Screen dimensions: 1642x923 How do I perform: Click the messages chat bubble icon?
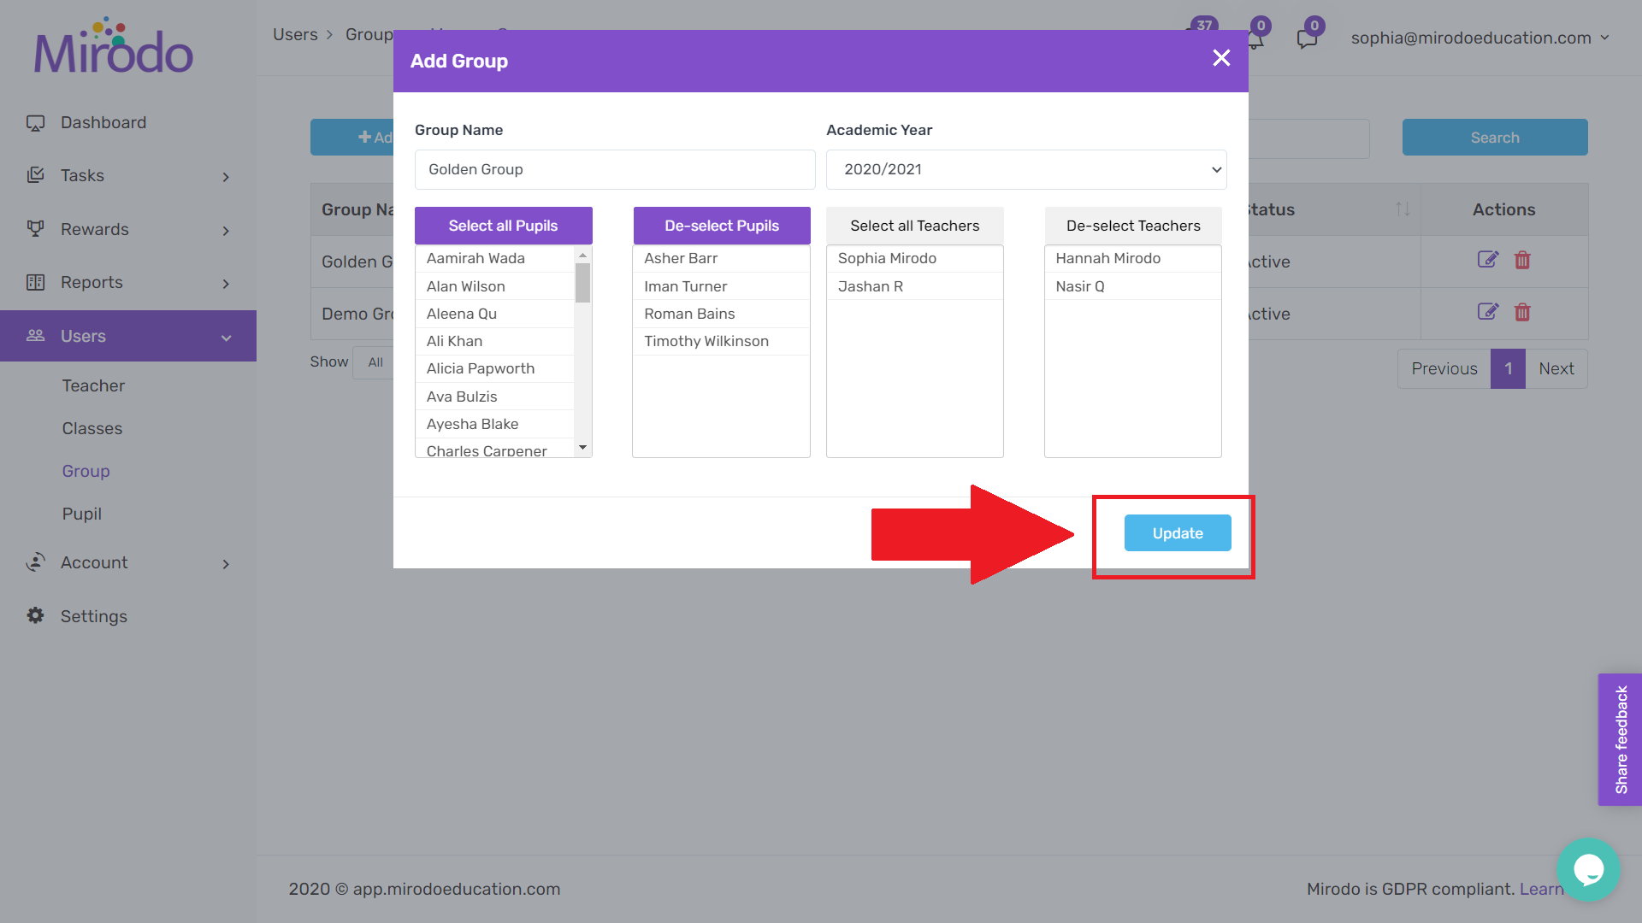1307,38
